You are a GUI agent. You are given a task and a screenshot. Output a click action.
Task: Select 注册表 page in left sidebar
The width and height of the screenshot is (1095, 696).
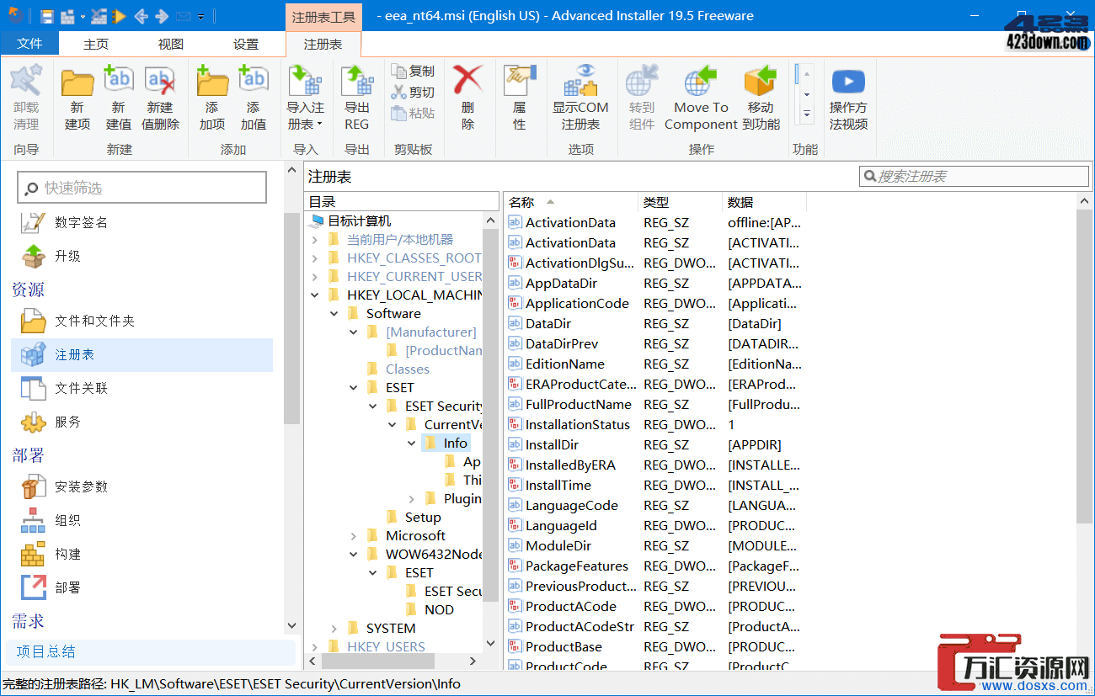point(142,355)
